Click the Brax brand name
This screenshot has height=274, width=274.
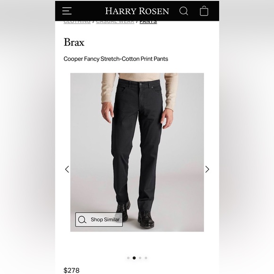pyautogui.click(x=74, y=42)
